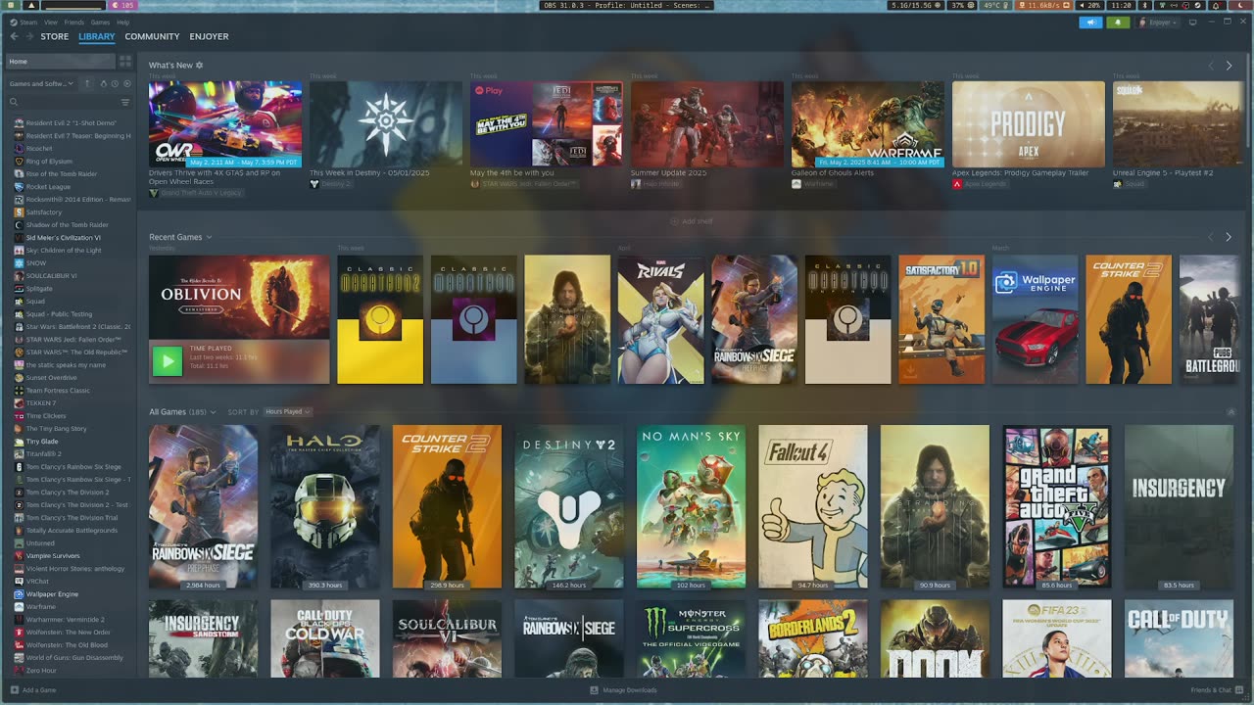Open the View menu
1254x705 pixels.
tap(50, 22)
